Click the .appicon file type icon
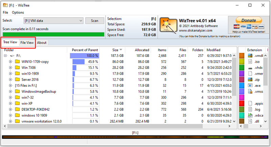Screen dimensions: 271x147 coord(250,103)
